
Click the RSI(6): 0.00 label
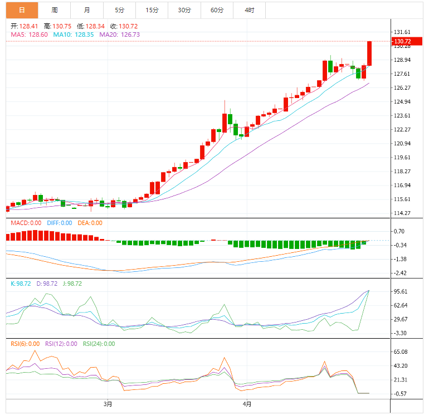coord(25,344)
